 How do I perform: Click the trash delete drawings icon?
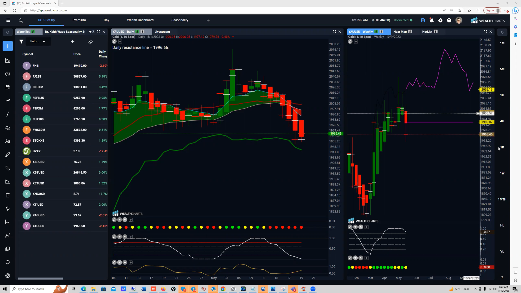pyautogui.click(x=8, y=195)
